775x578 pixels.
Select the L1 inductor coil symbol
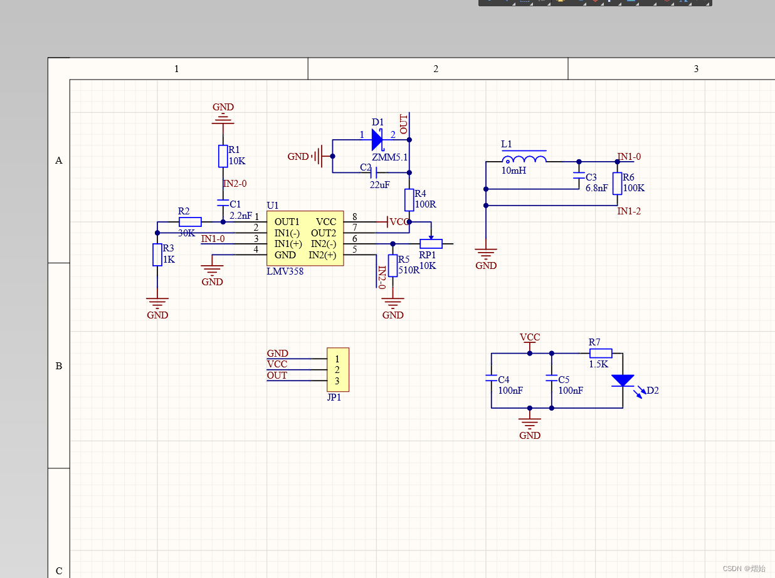tap(524, 158)
